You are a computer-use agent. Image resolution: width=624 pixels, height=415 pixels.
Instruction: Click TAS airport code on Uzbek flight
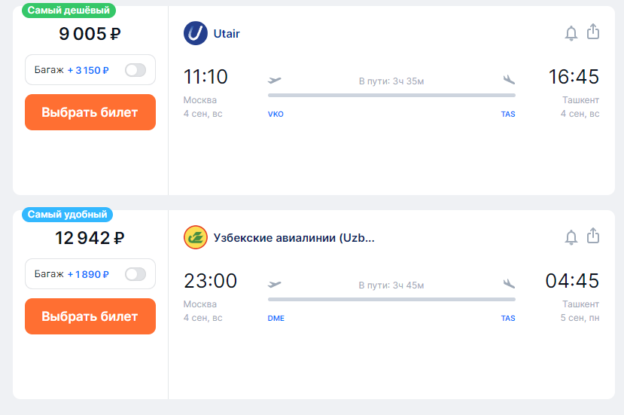(508, 319)
